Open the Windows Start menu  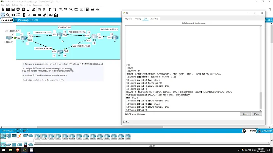[3, 150]
